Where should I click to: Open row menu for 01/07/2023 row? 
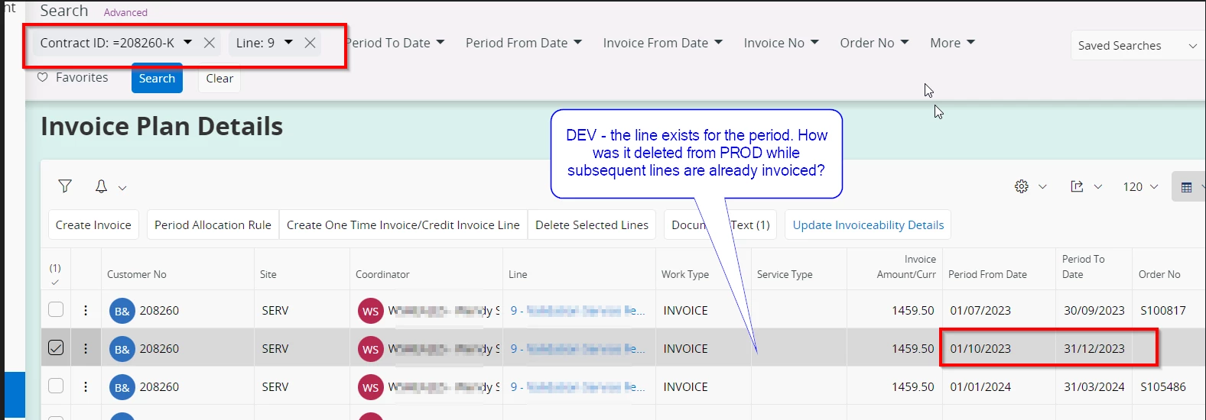(86, 310)
